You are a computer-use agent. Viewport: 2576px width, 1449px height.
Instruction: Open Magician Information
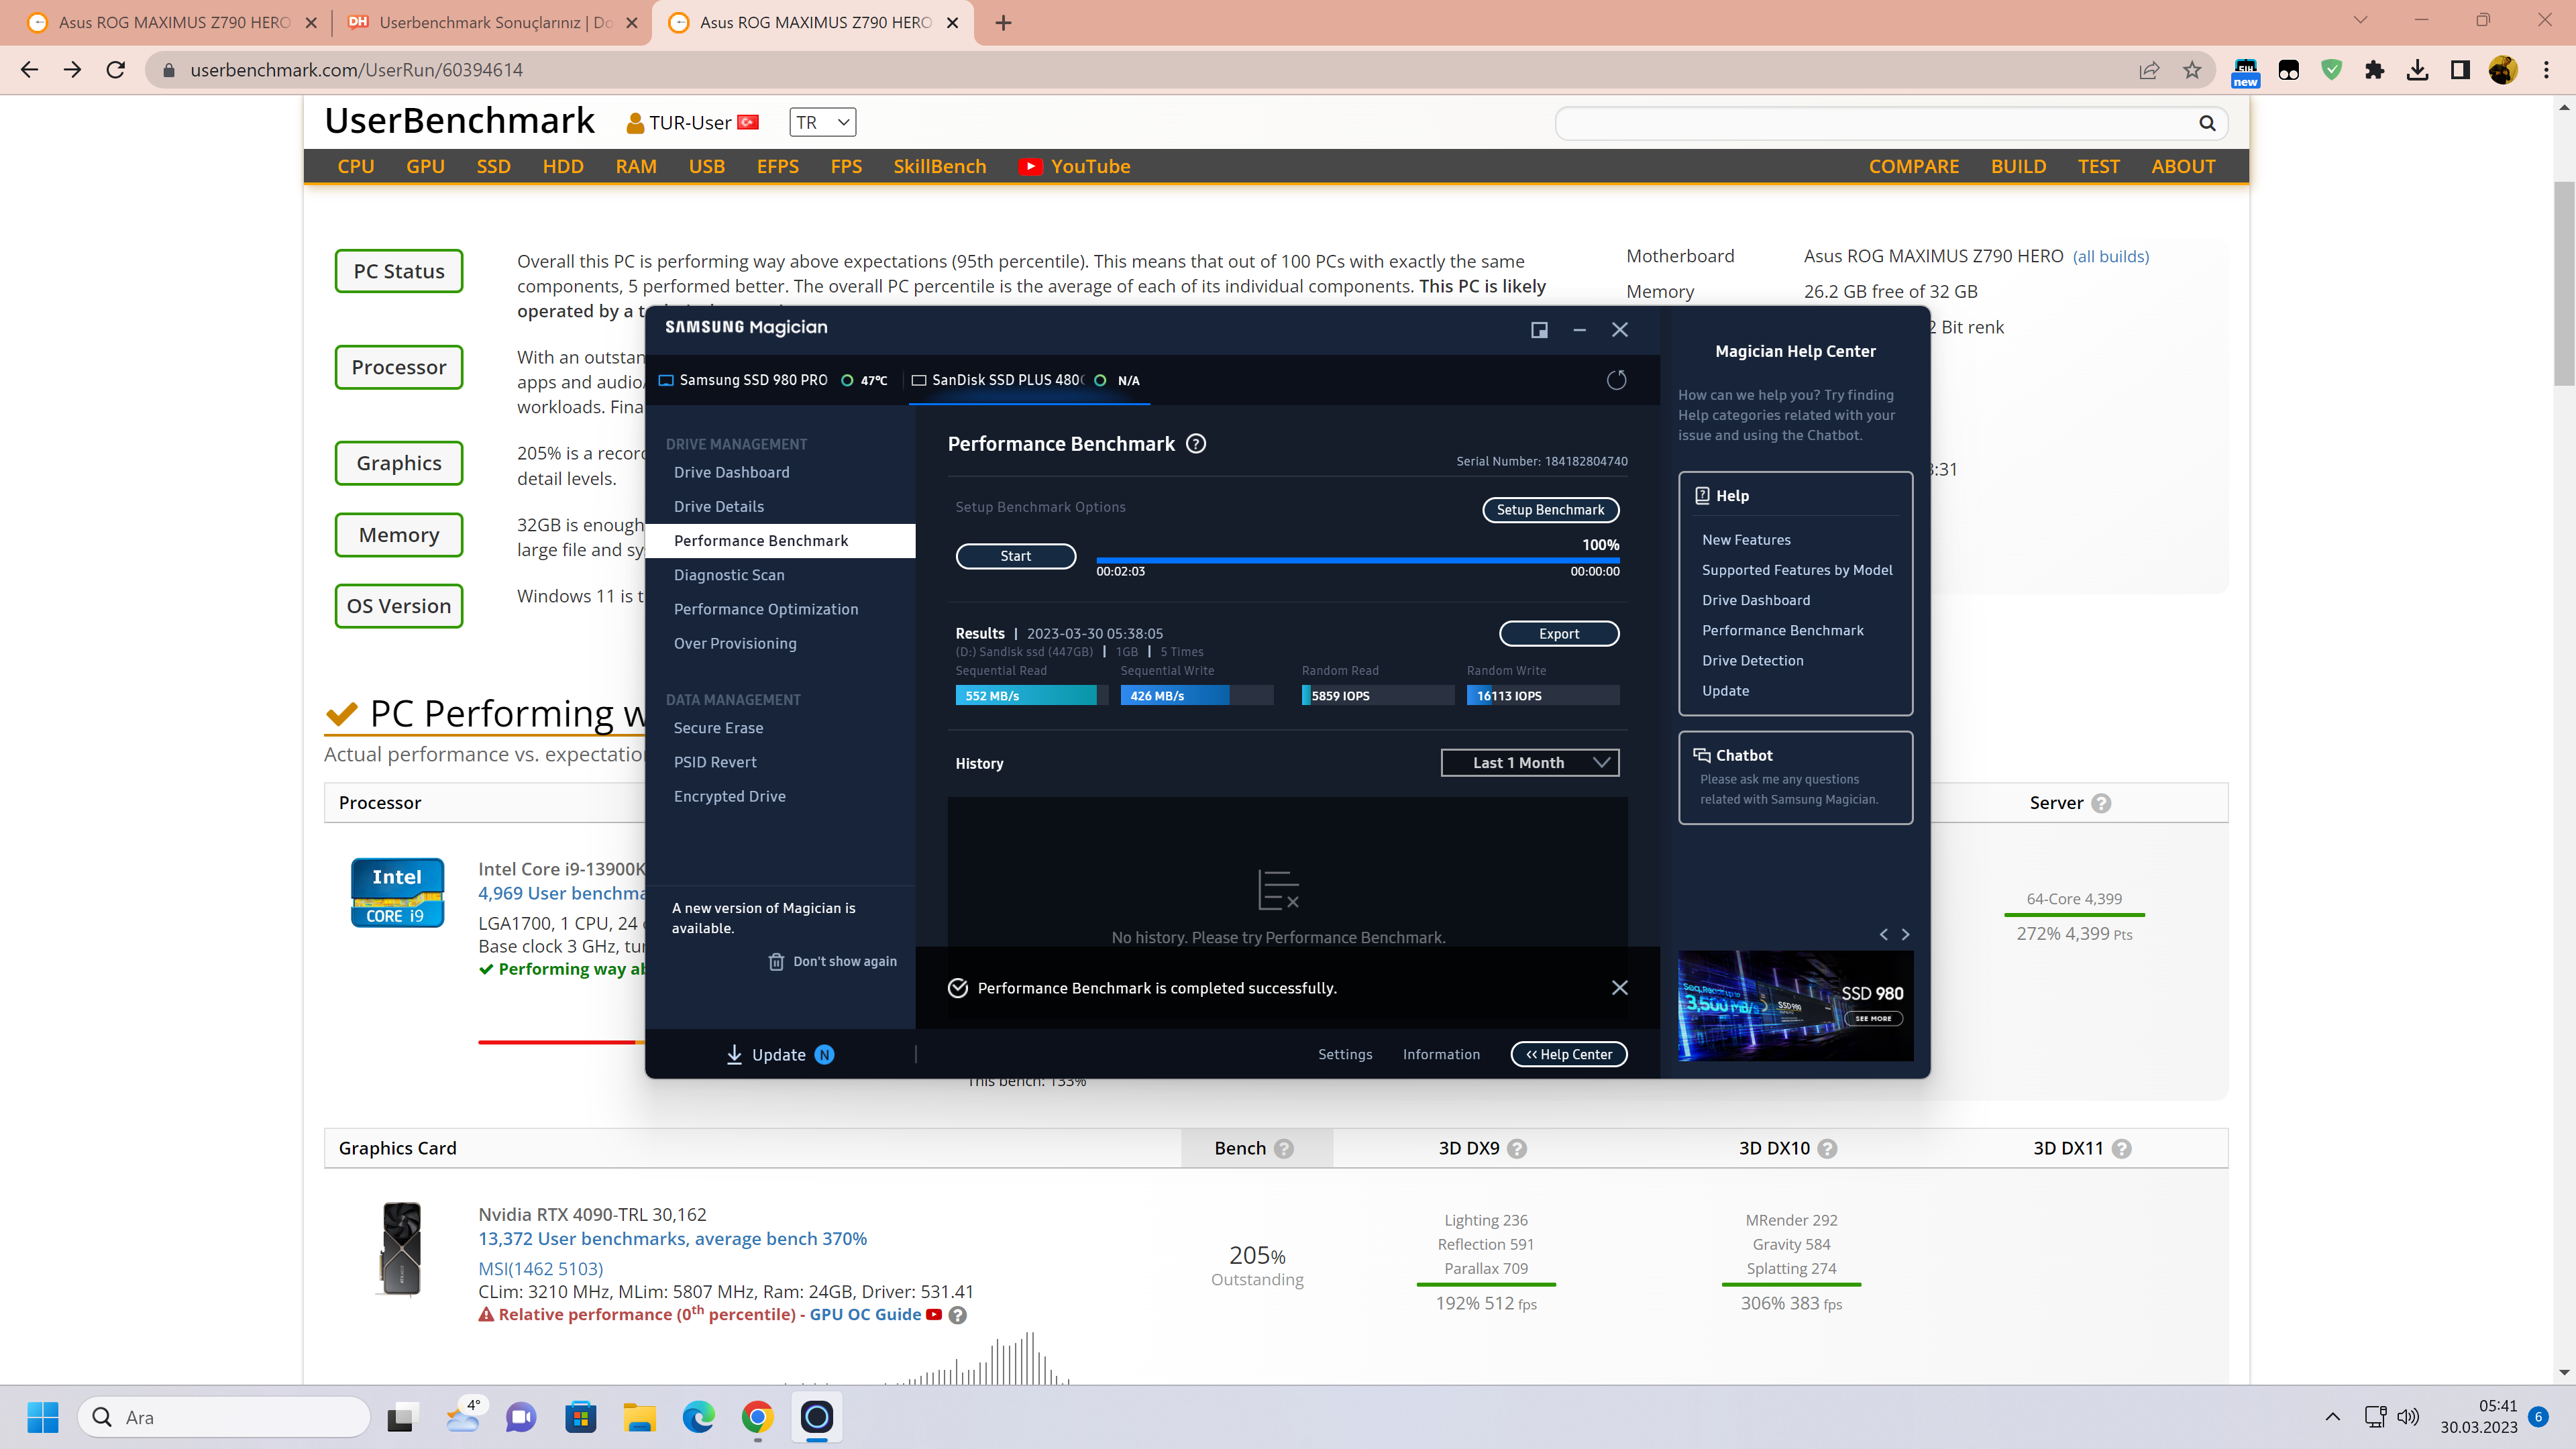click(1441, 1054)
